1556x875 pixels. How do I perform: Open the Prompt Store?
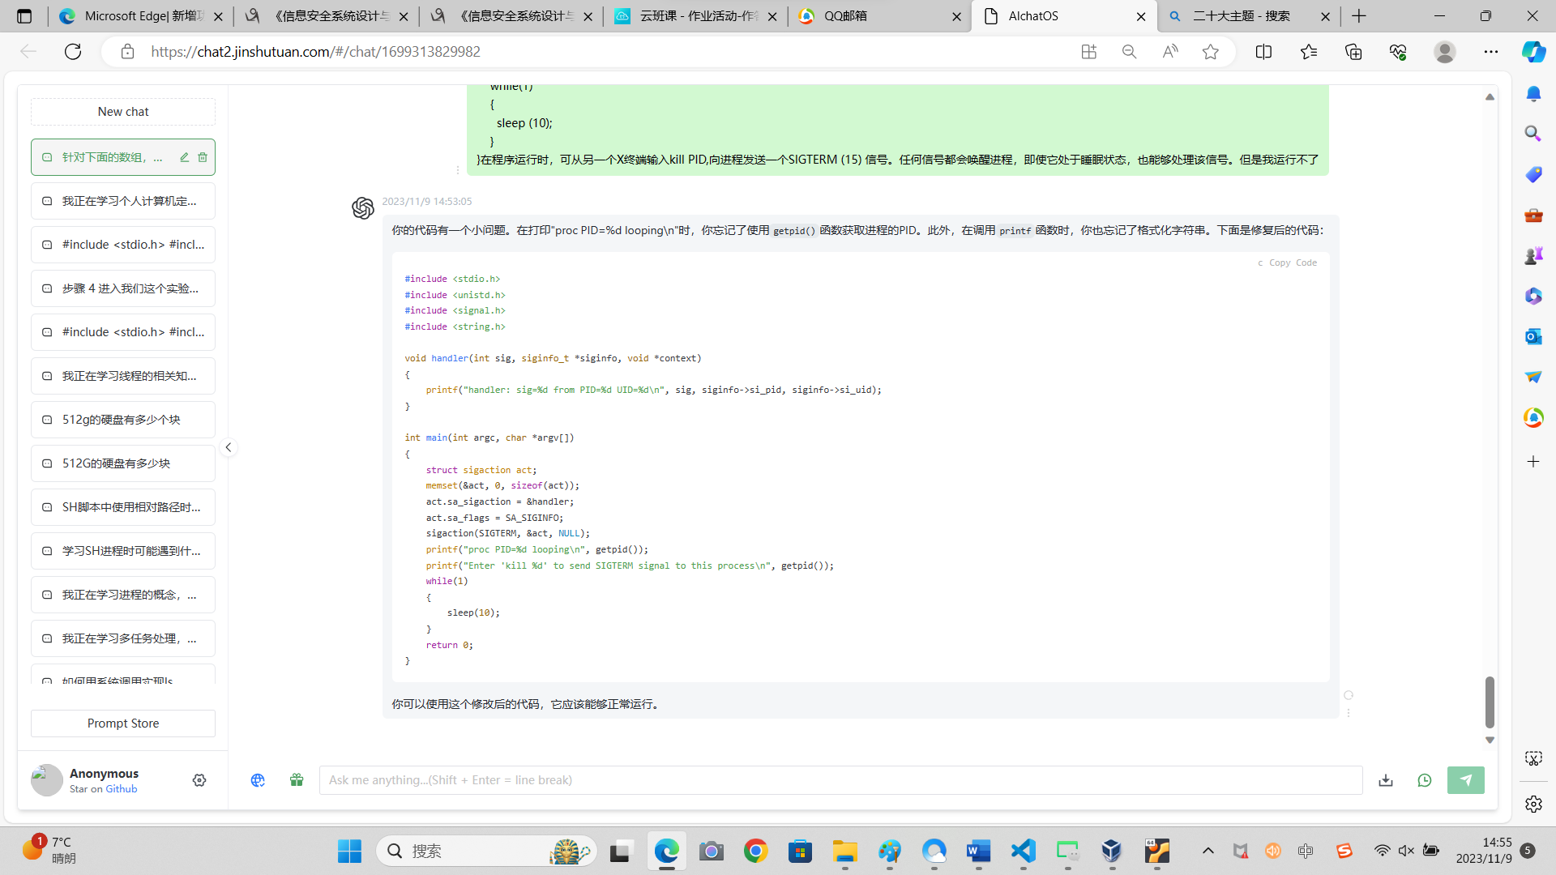pos(123,723)
